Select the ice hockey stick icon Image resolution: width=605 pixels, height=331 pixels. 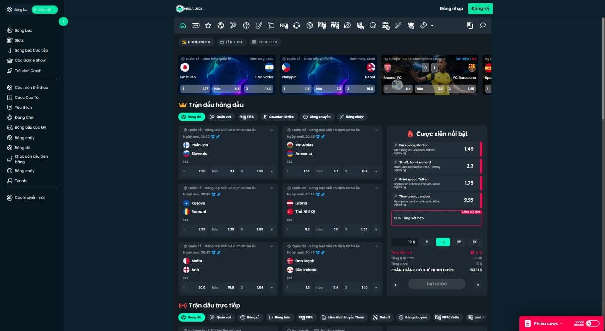(259, 25)
